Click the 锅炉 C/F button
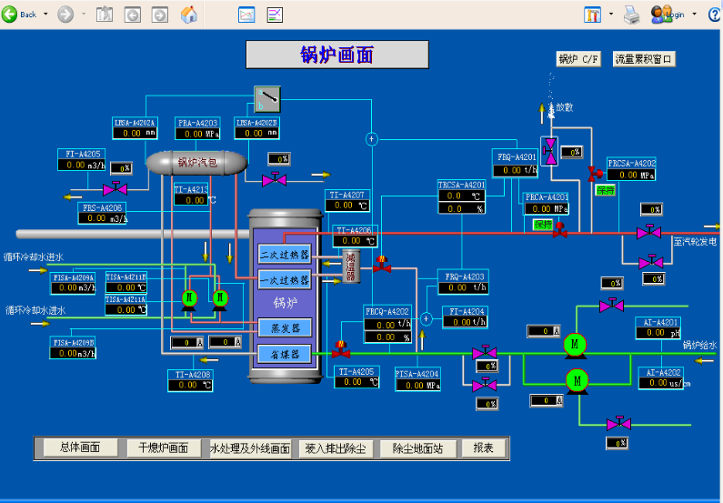Viewport: 723px width, 503px height. tap(579, 59)
